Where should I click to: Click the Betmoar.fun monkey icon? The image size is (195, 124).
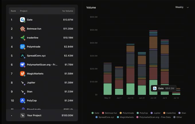point(22,29)
